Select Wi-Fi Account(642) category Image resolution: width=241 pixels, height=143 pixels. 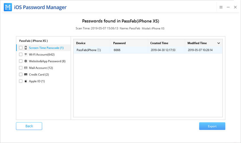42,55
